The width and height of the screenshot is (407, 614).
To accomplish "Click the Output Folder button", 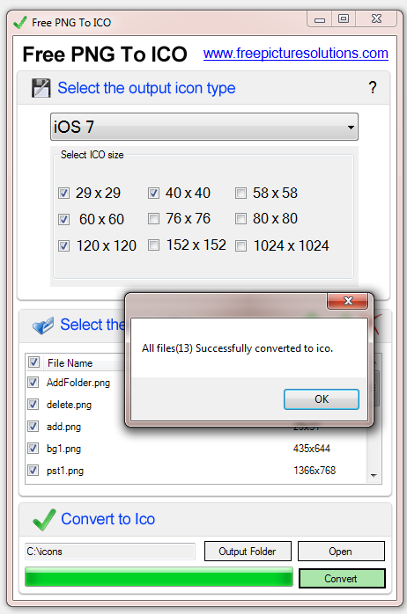I will 248,552.
